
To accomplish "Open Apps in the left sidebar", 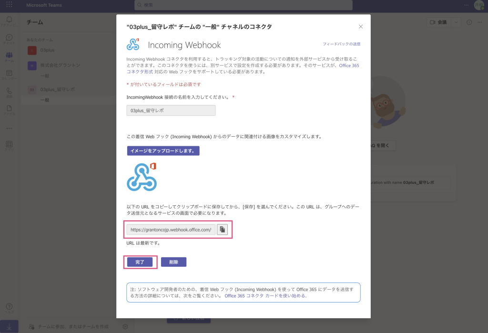I will pyautogui.click(x=9, y=145).
